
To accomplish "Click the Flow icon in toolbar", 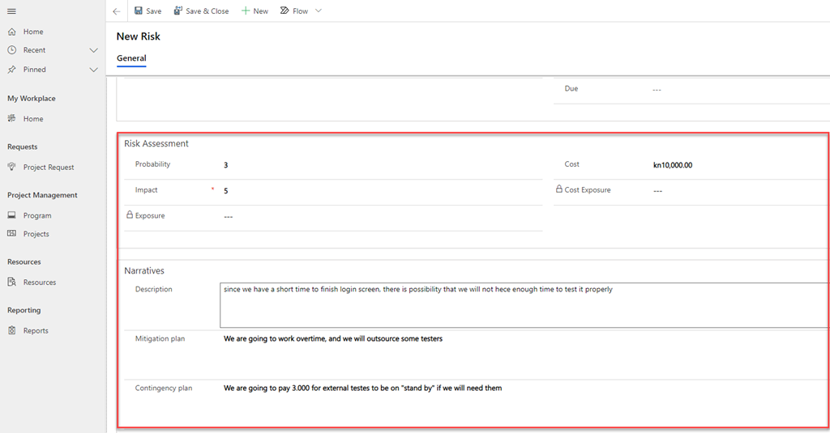I will point(285,11).
